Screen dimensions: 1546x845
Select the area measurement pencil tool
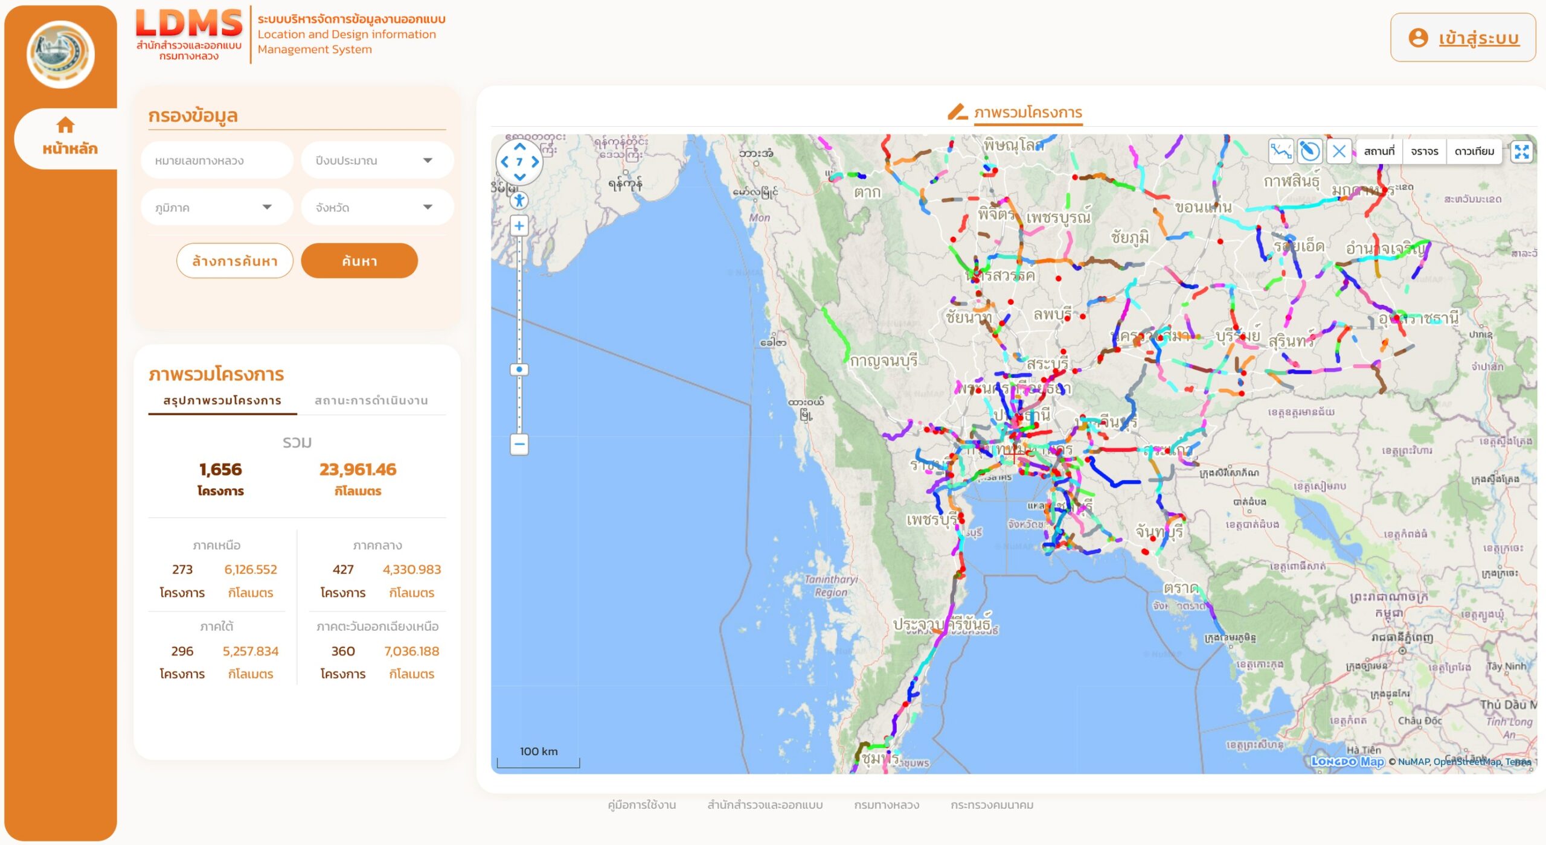click(1309, 151)
